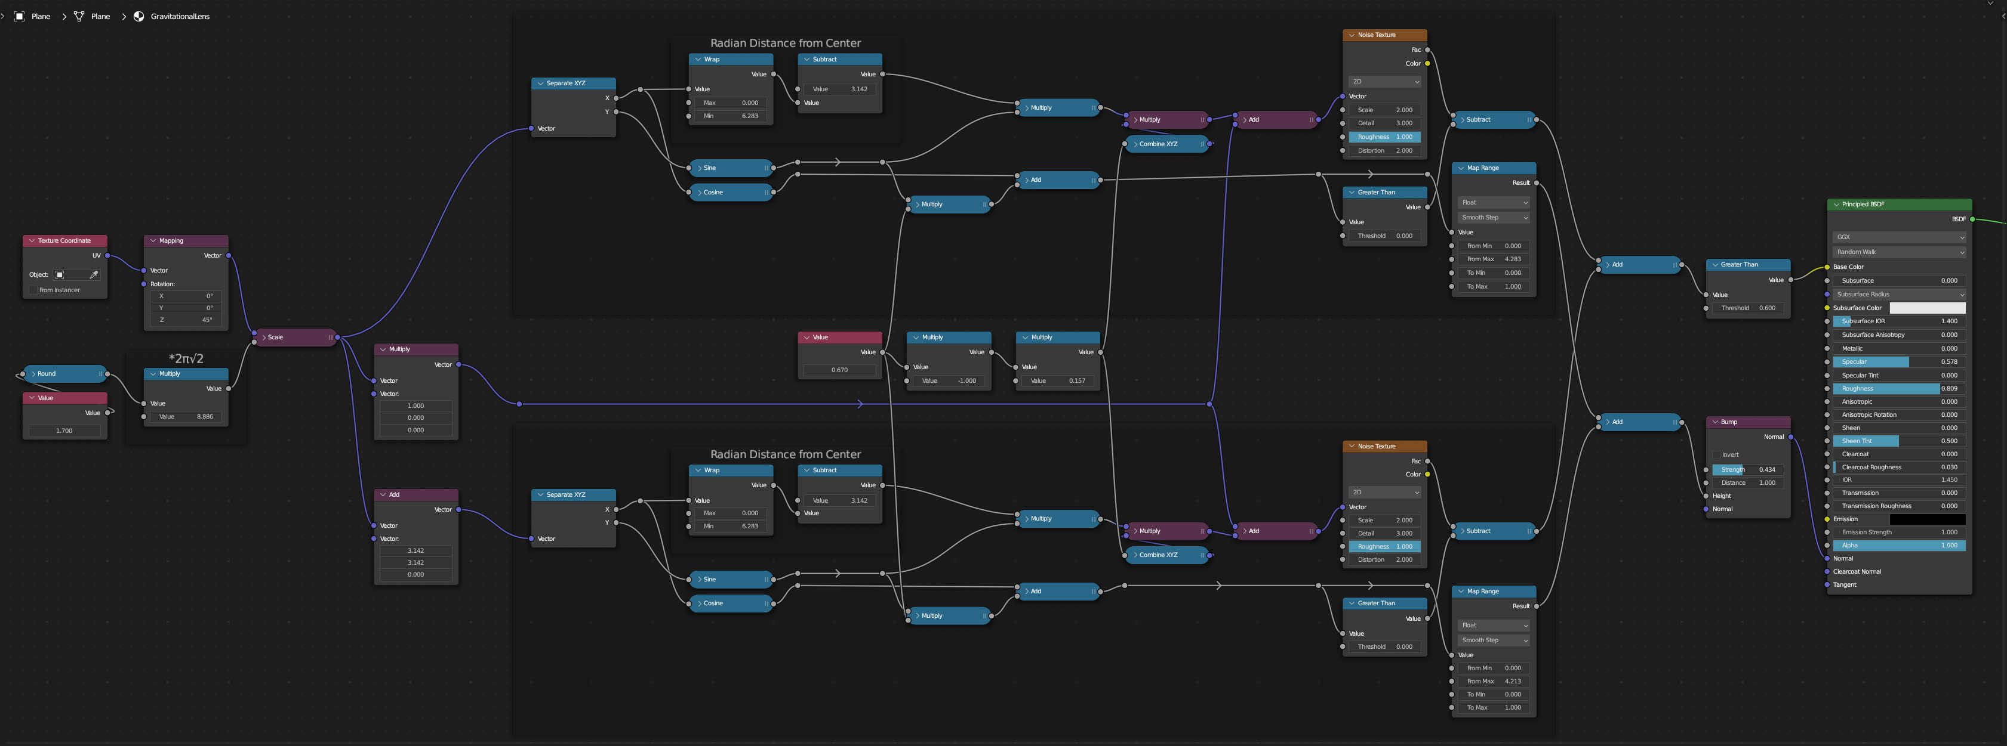Click the output socket of Value 1.700 node
The width and height of the screenshot is (2007, 746).
[x=107, y=413]
